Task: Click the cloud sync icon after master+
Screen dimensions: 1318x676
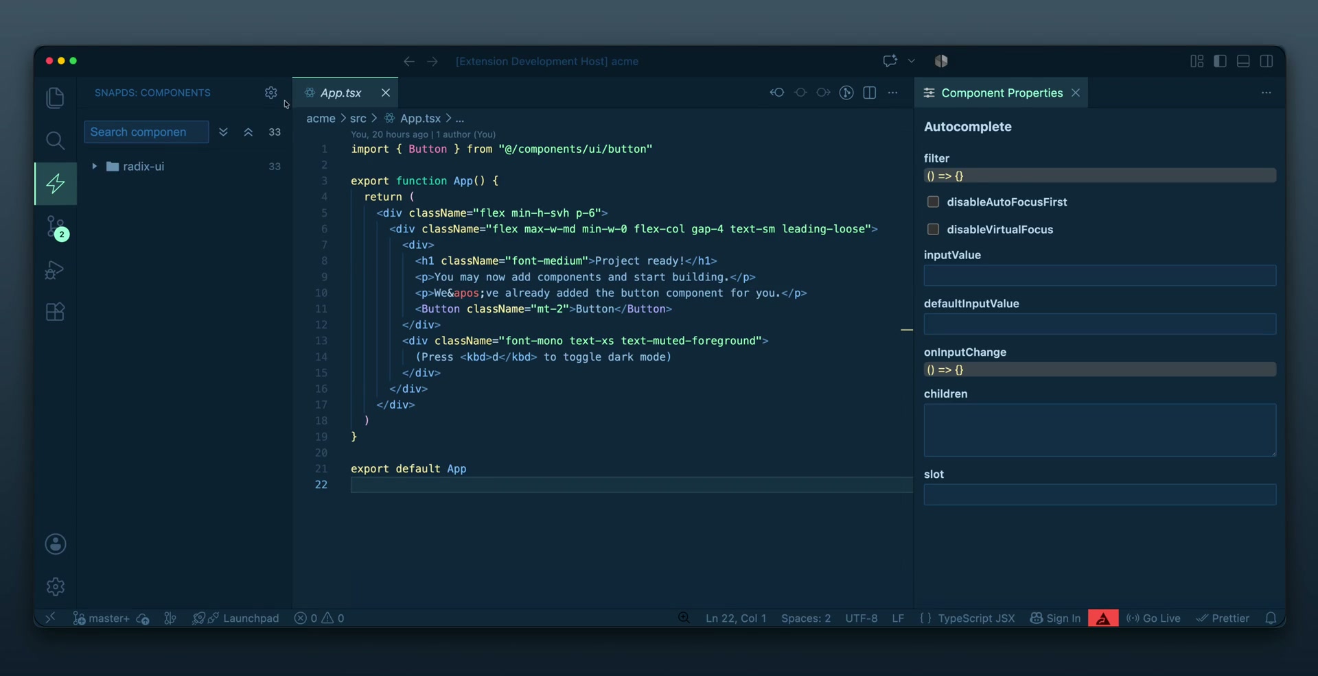Action: coord(143,618)
